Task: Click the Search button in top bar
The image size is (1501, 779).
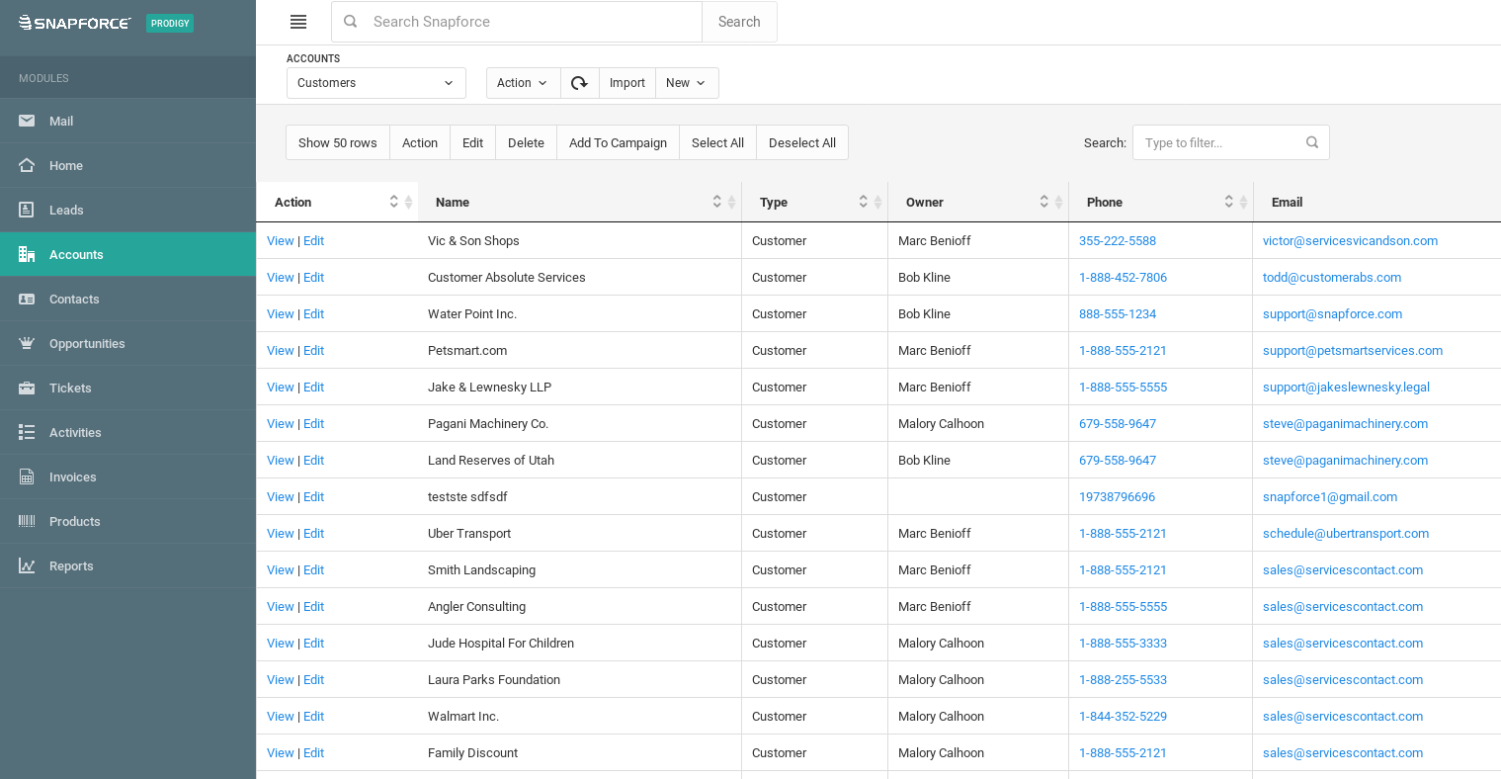Action: point(739,22)
